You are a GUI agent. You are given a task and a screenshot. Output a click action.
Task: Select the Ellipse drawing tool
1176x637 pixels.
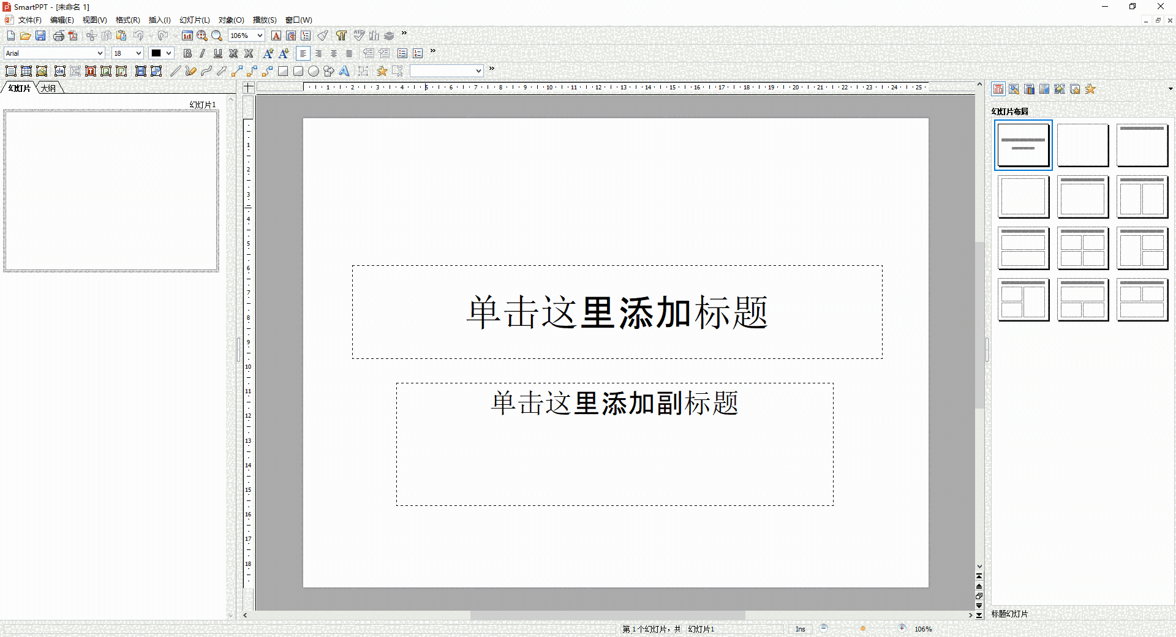[x=314, y=71]
